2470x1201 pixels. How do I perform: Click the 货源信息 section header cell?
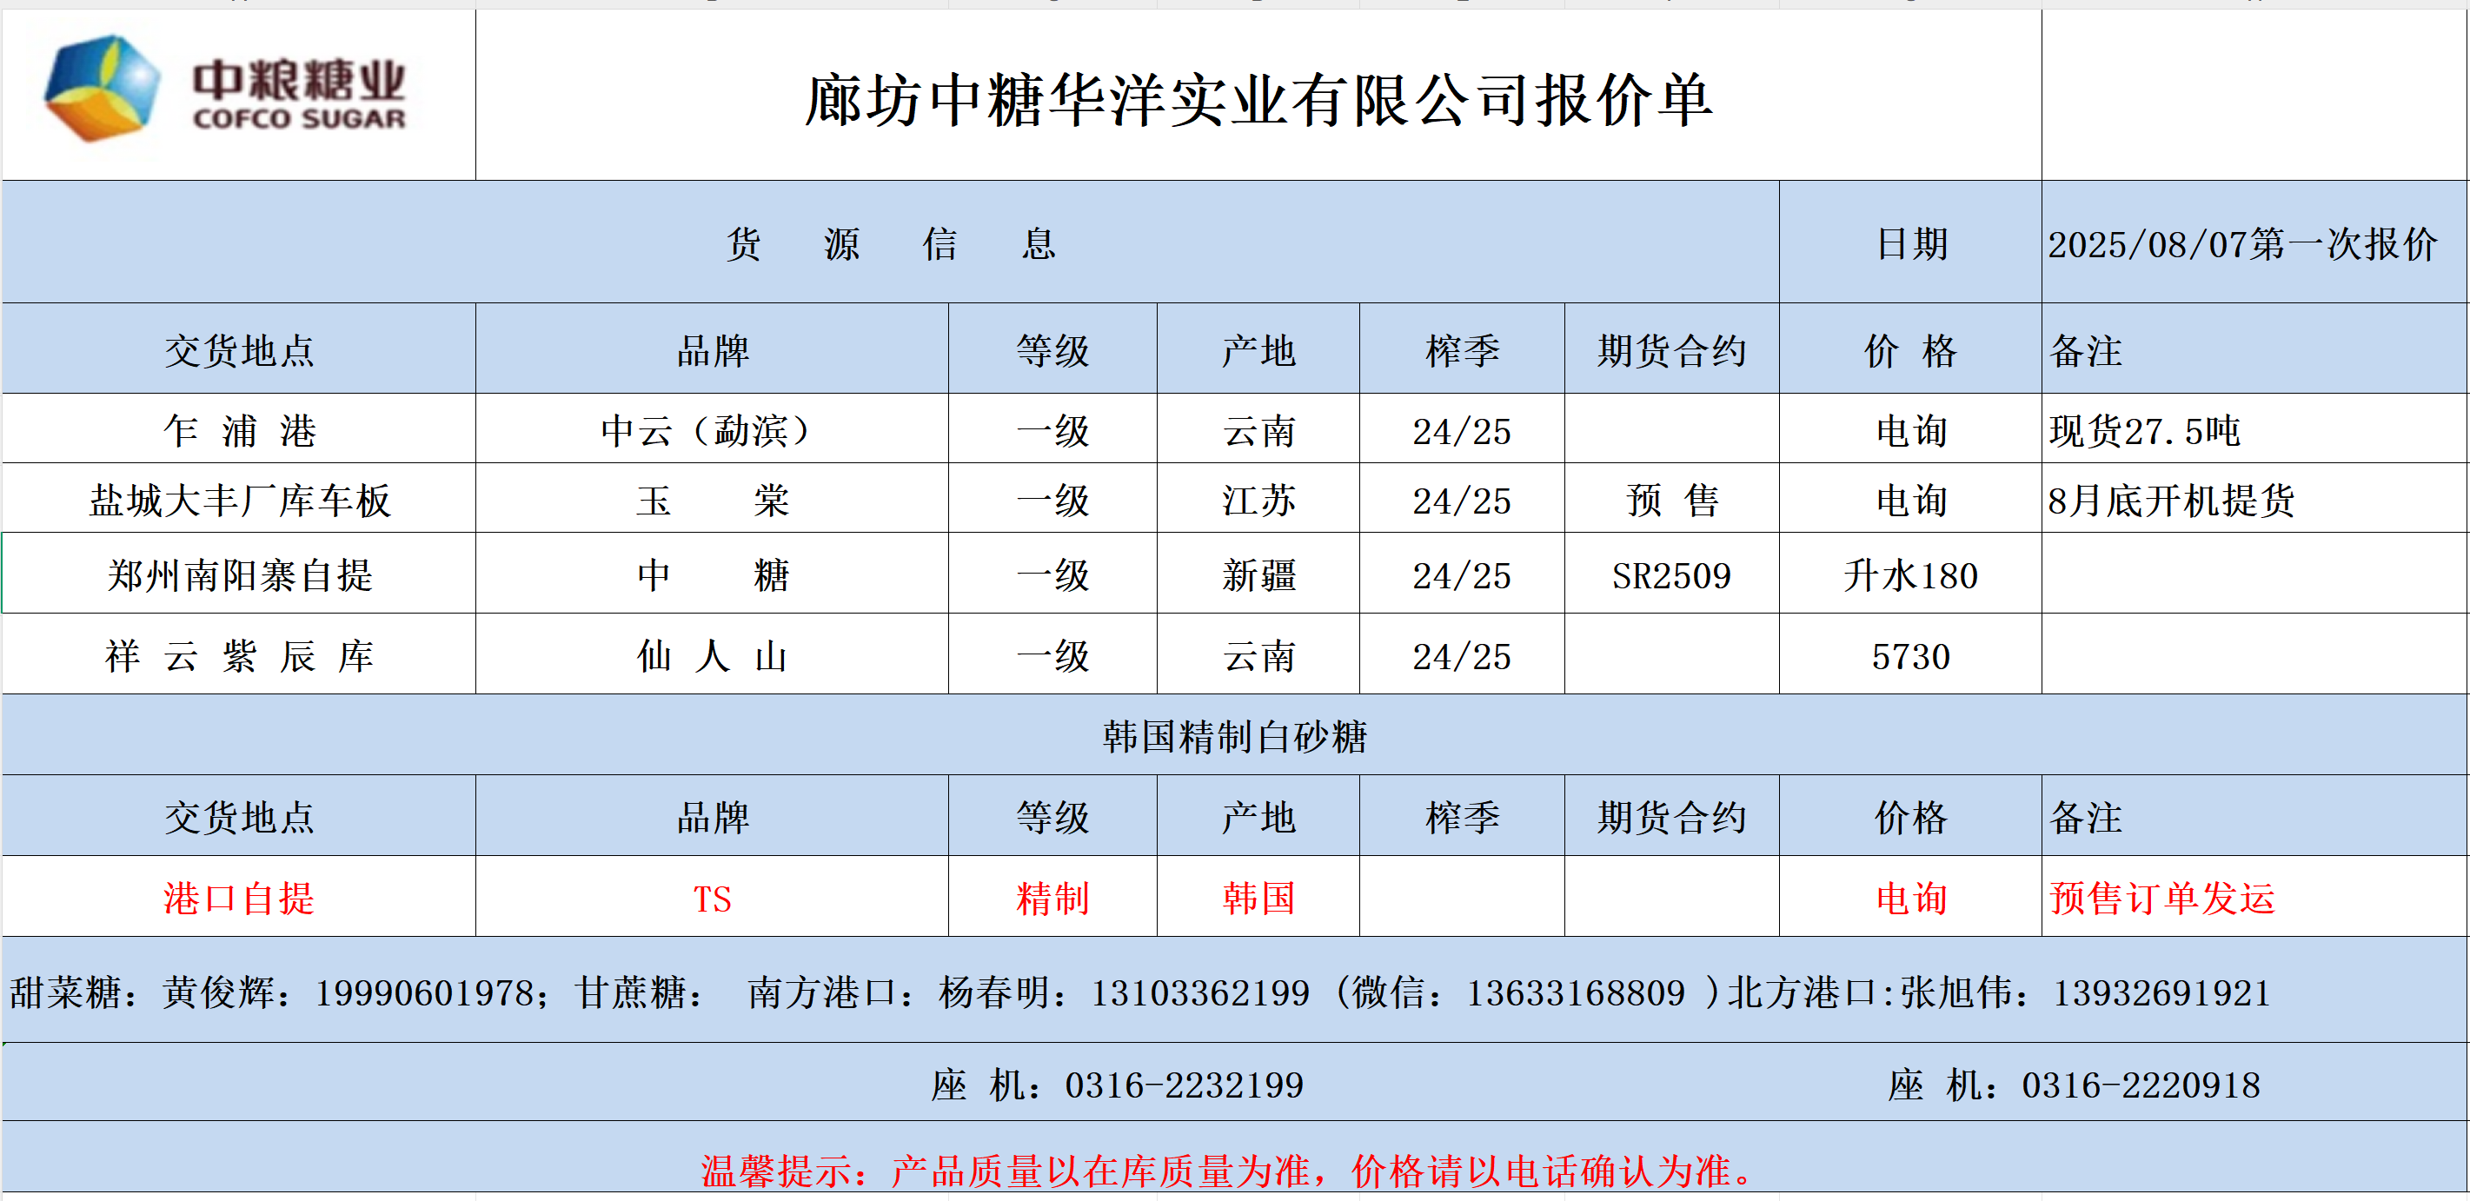(890, 243)
